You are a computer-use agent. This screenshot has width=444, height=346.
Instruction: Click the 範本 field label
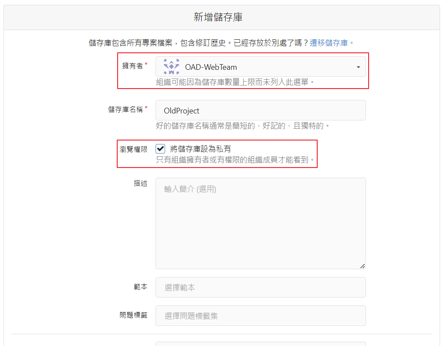click(140, 287)
